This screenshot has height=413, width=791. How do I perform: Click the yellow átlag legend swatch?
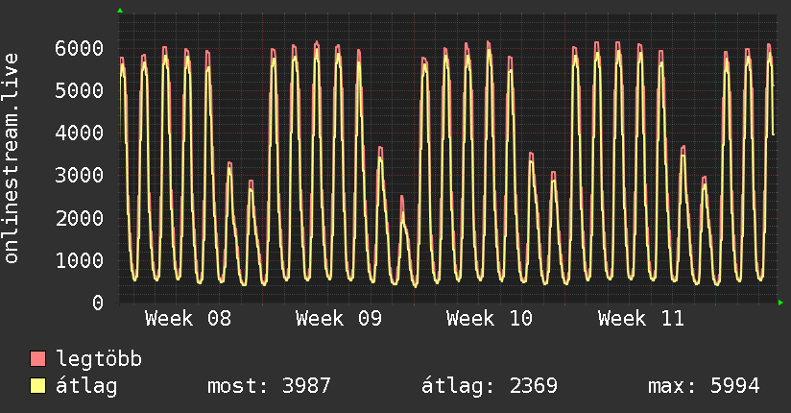[x=37, y=386]
